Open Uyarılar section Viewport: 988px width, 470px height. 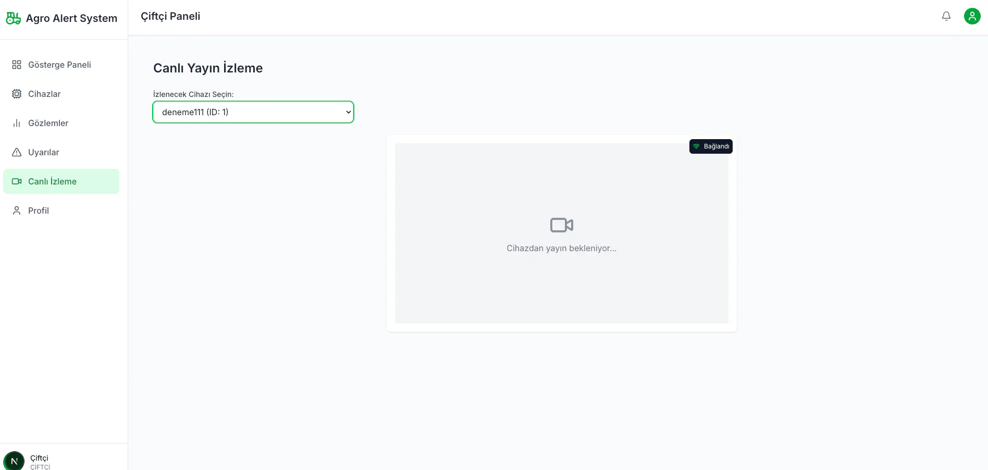[x=61, y=152]
